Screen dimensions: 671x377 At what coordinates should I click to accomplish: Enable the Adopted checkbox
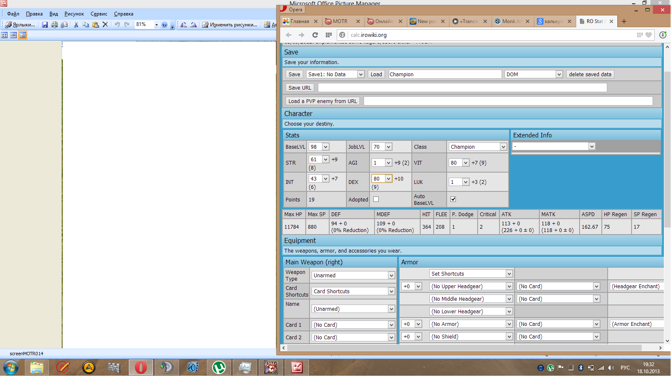[x=376, y=199]
